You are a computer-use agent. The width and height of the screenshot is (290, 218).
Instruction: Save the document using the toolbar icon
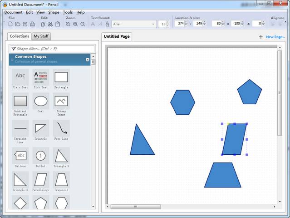(x=25, y=24)
